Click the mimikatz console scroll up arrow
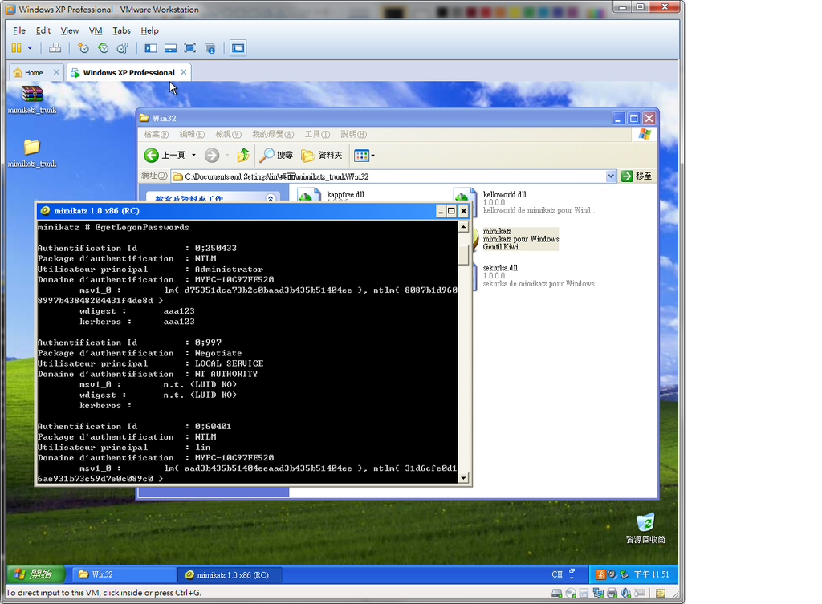Image resolution: width=822 pixels, height=604 pixels. click(x=463, y=227)
